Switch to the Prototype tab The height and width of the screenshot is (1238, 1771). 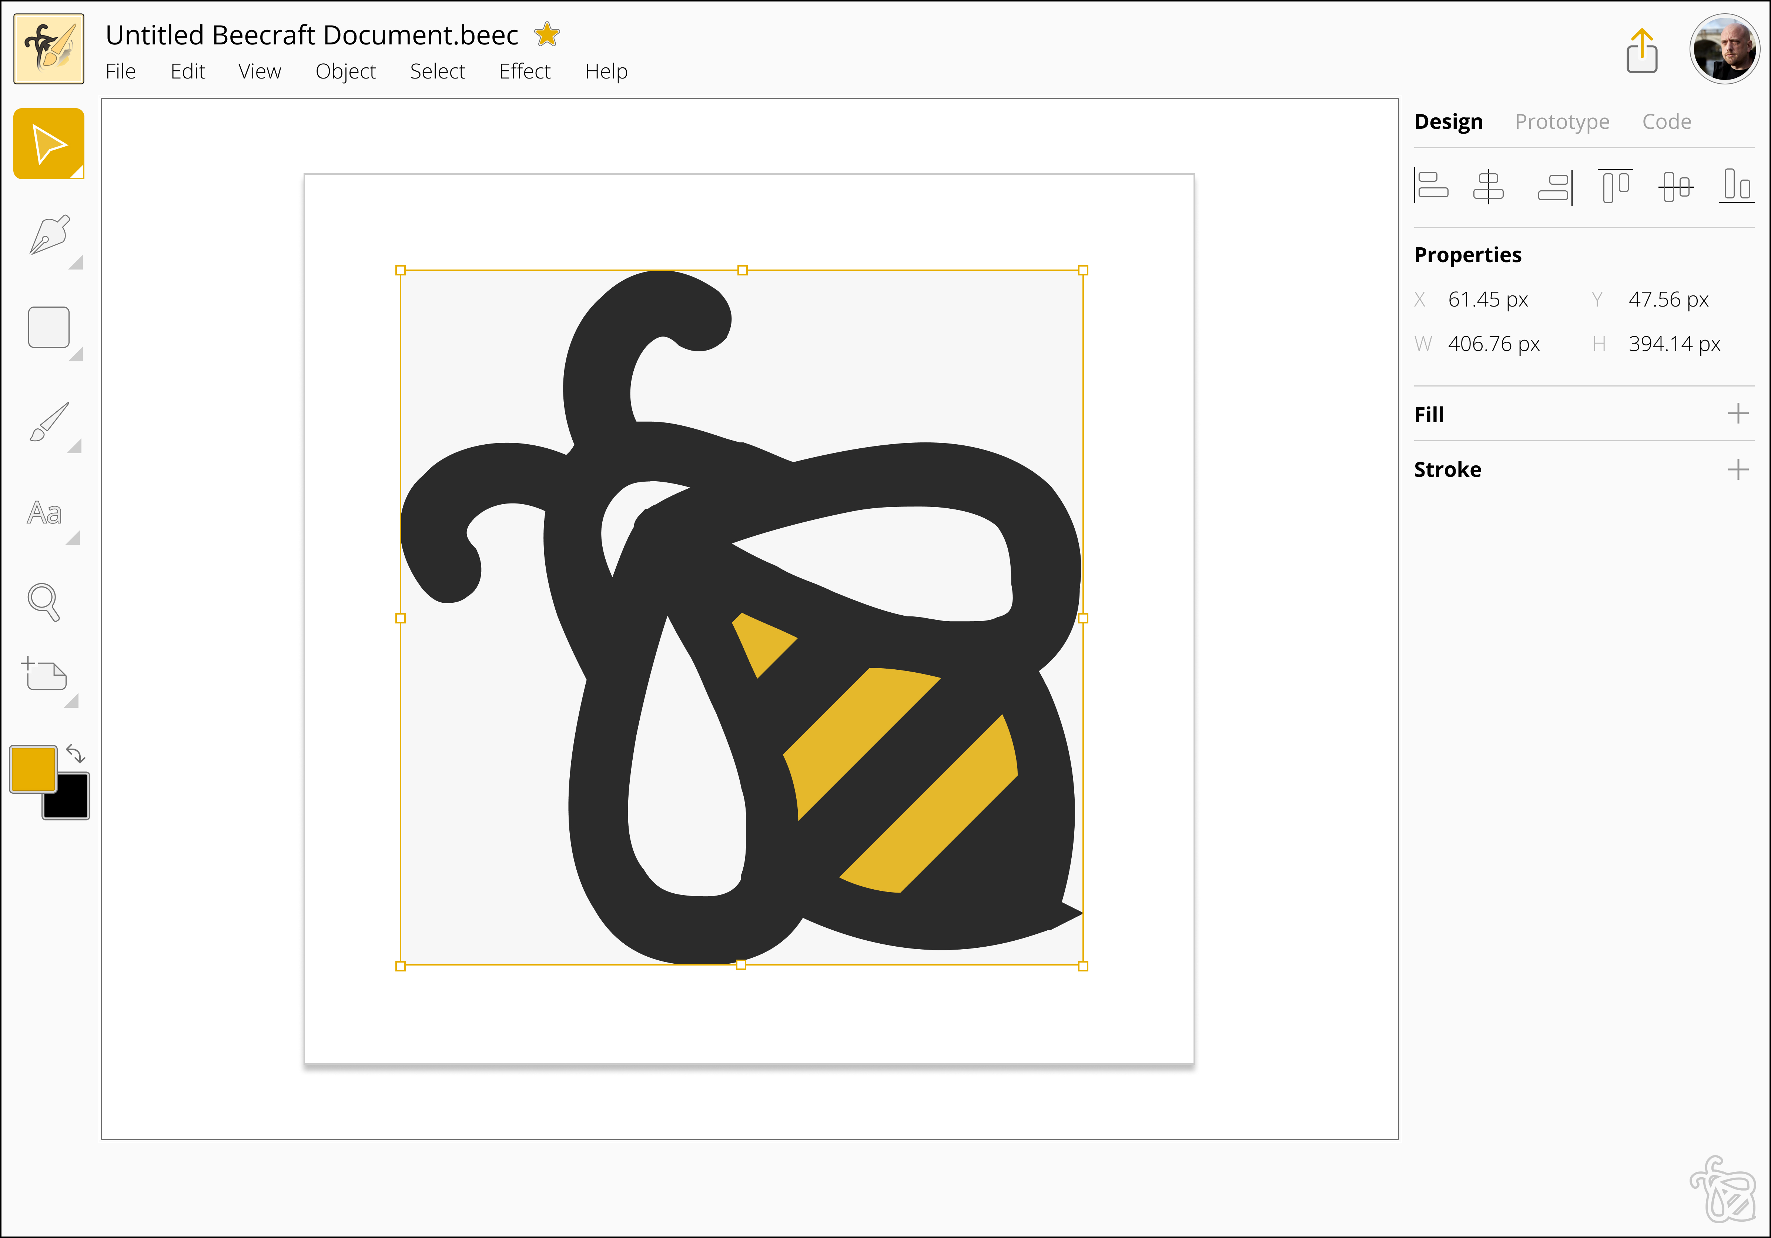[1562, 121]
